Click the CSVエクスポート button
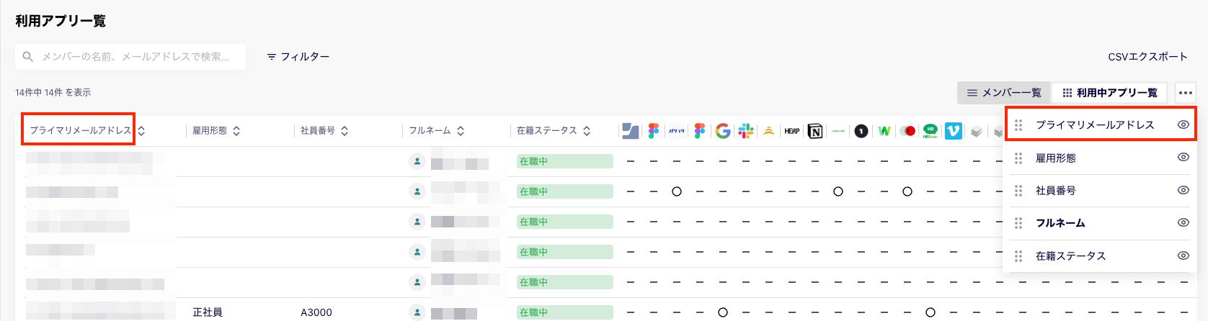The image size is (1208, 321). point(1147,57)
